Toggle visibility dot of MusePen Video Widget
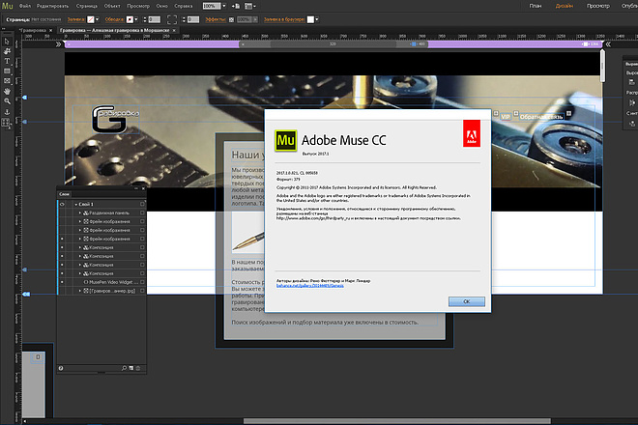 tap(62, 282)
